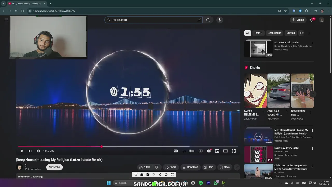Open WhatsApp from the taskbar
Viewport: 332px width, 187px height.
pyautogui.click(x=216, y=183)
